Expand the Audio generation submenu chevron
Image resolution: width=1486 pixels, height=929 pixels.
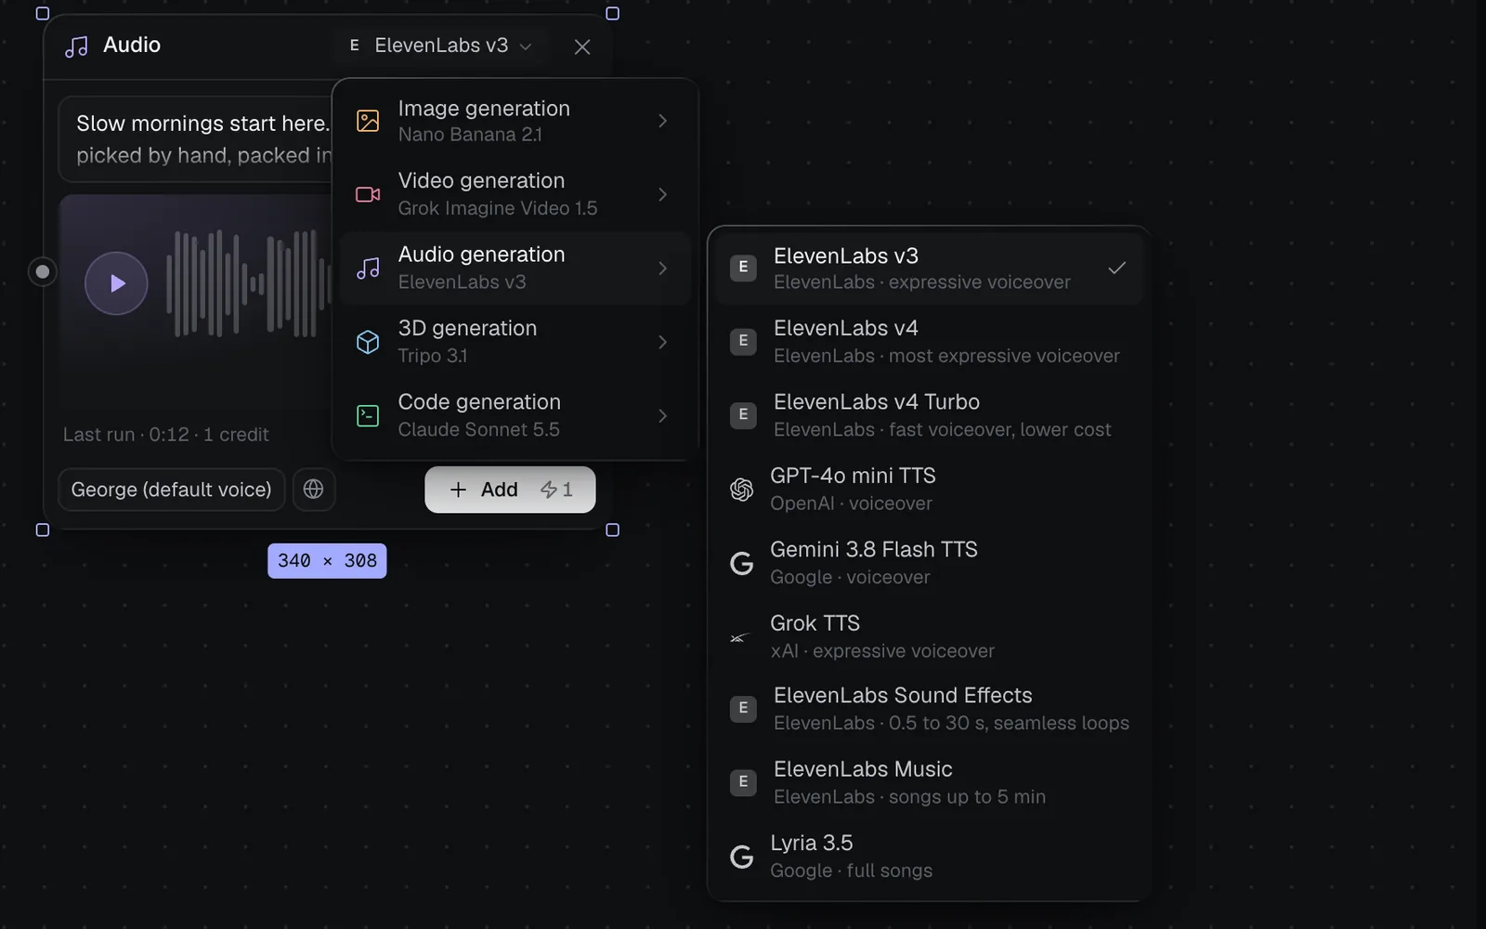point(662,268)
